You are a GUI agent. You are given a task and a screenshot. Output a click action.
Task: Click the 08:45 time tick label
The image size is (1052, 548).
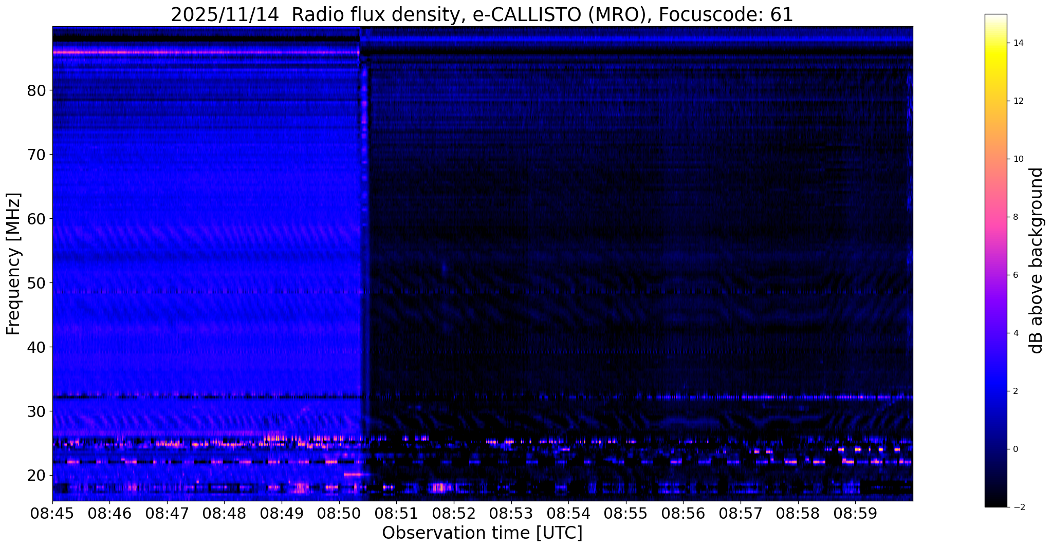52,513
